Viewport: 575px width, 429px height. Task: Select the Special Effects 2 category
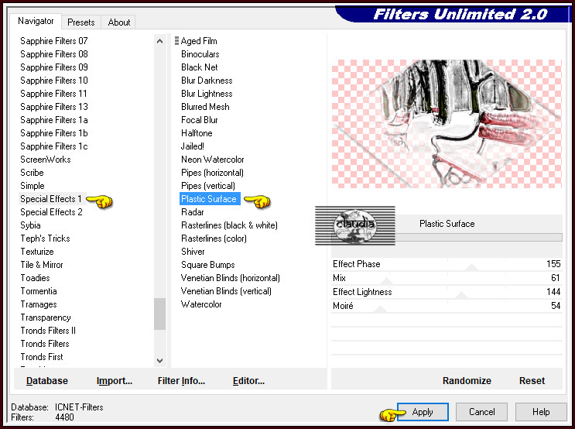pos(51,212)
